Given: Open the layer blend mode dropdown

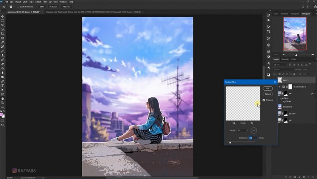Looking at the screenshot, I should point(283,70).
